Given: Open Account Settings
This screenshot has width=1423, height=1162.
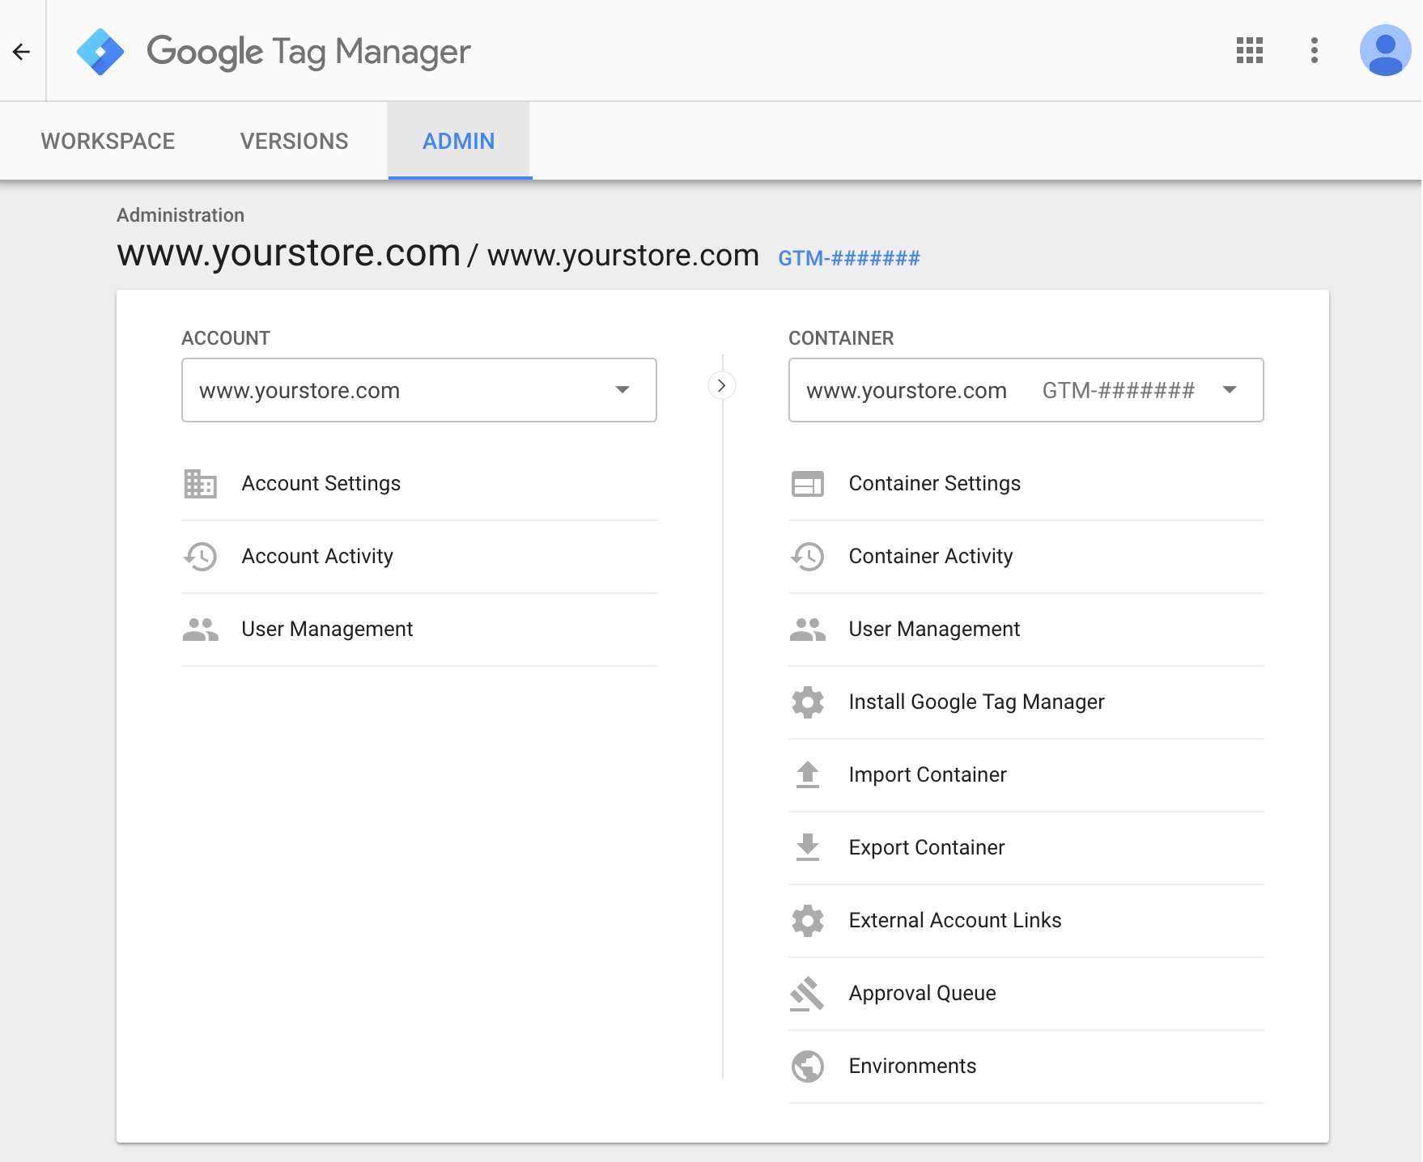Looking at the screenshot, I should point(418,484).
